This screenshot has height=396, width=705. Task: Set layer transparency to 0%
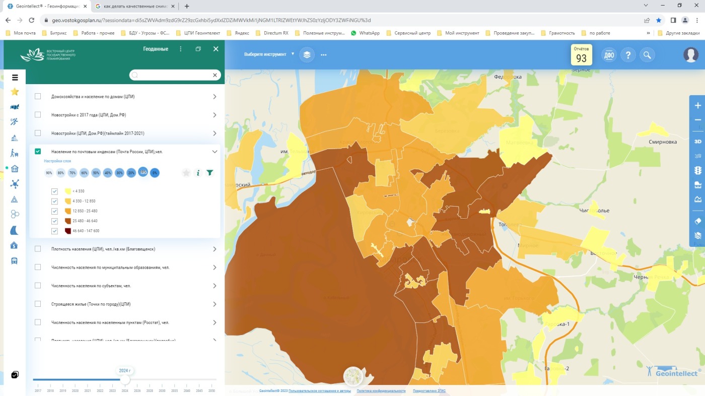point(155,173)
